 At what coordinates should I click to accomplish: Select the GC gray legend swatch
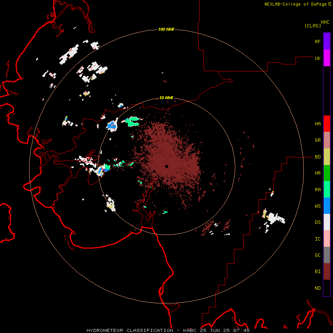327,255
